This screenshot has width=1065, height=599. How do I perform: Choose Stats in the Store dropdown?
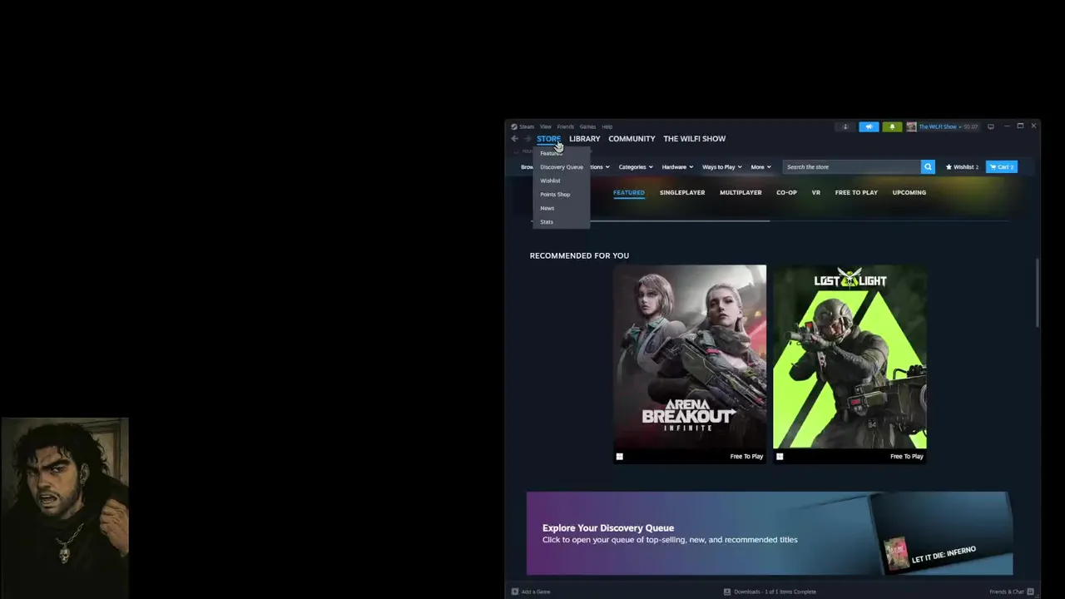tap(546, 222)
